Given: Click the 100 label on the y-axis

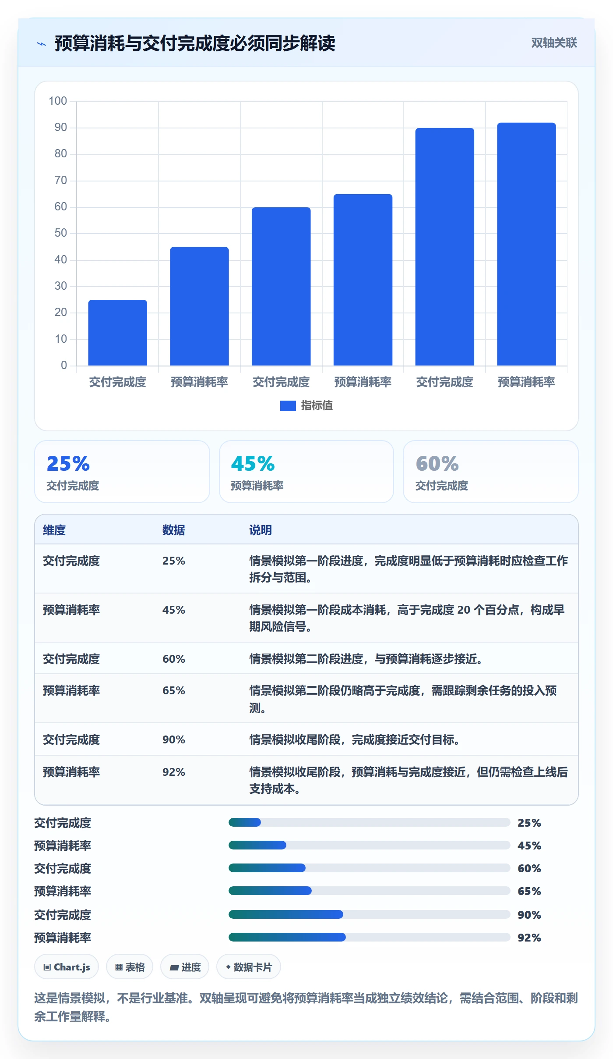Looking at the screenshot, I should point(58,101).
